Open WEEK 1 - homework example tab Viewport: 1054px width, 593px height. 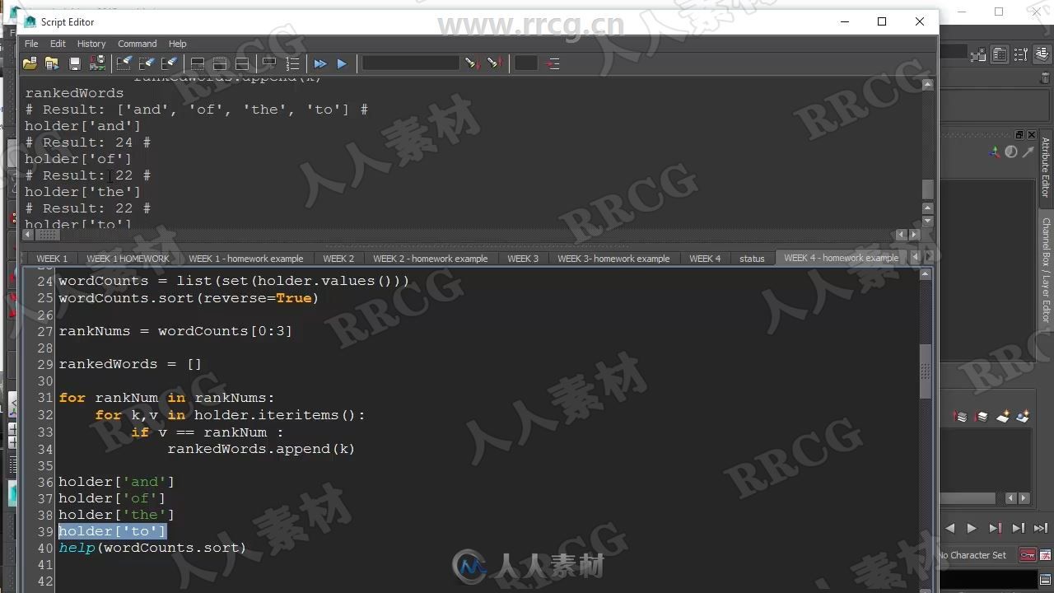[x=246, y=259]
